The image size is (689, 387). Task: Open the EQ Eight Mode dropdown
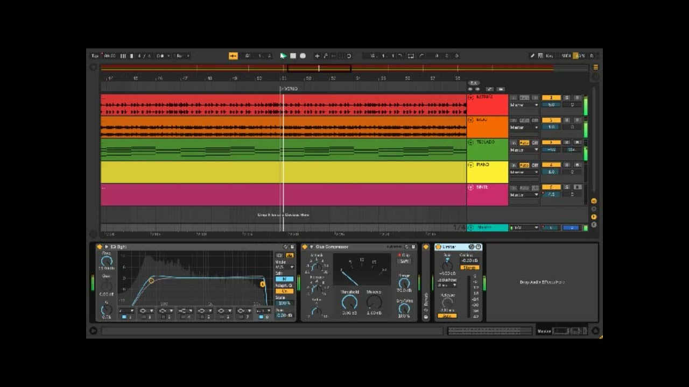point(284,267)
